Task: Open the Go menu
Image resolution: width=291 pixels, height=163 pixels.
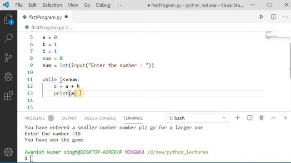Action: tap(87, 5)
